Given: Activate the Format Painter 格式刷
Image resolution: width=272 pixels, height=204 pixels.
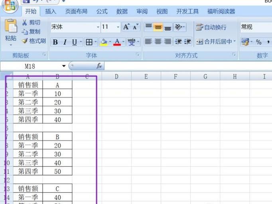Looking at the screenshot, I should click(x=34, y=41).
